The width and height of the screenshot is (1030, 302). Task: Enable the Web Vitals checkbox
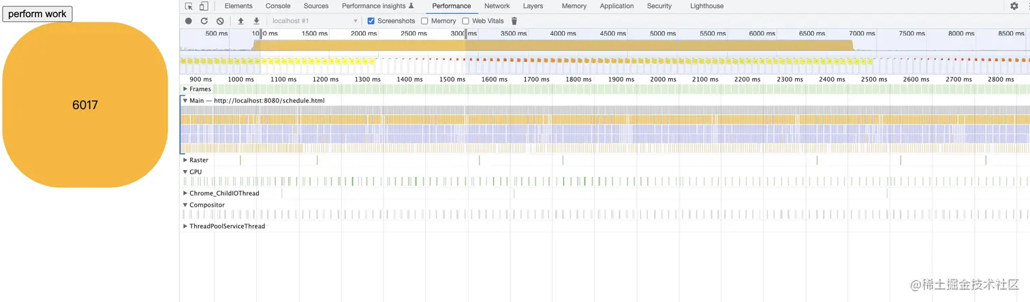tap(466, 21)
